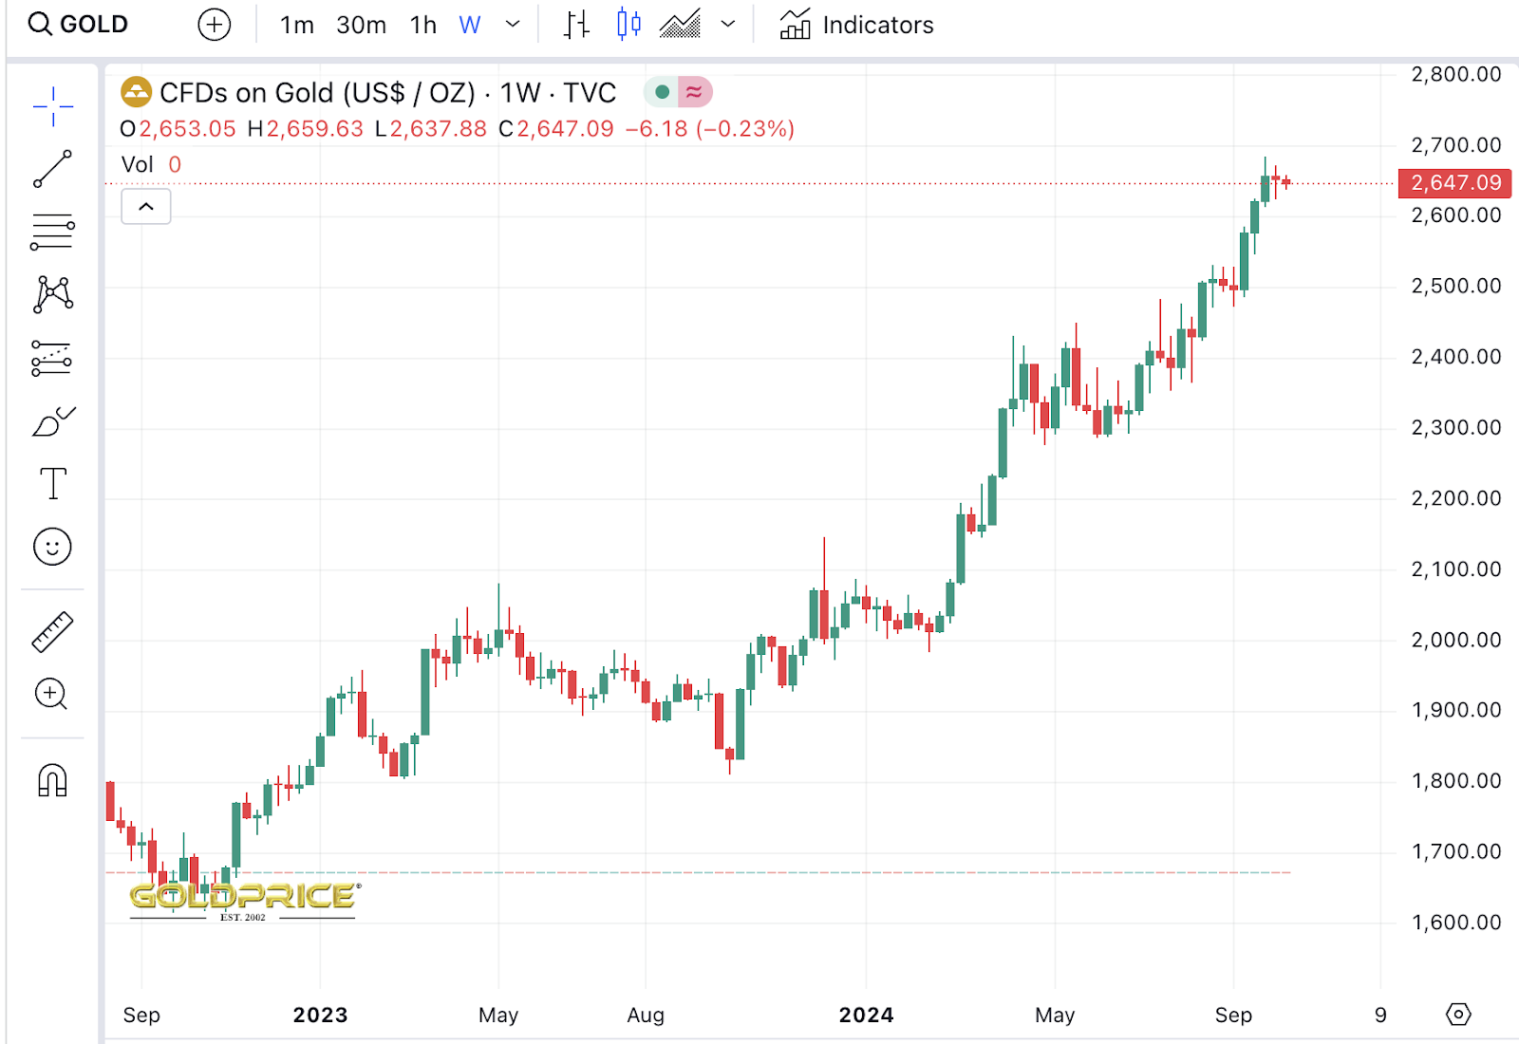1519x1044 pixels.
Task: Select the forecasting and measurement tool
Action: tap(52, 359)
